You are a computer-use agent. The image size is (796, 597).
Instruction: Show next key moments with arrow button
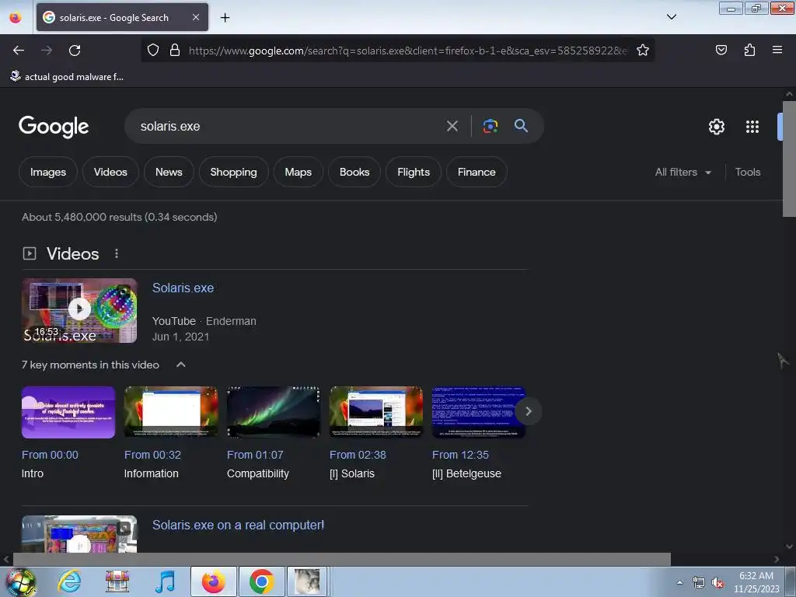(528, 411)
